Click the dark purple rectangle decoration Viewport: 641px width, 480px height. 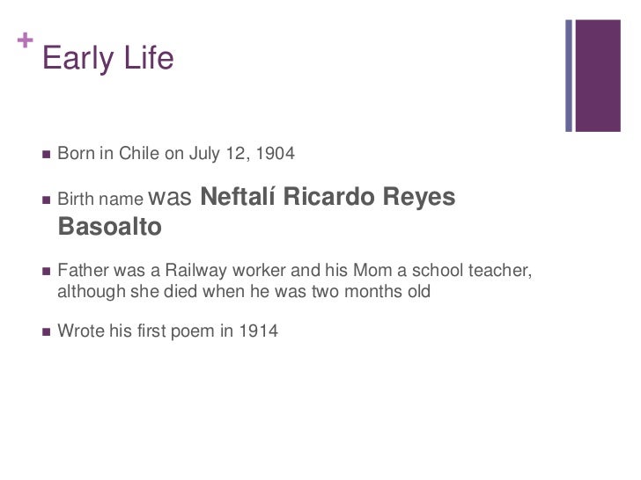coord(598,76)
